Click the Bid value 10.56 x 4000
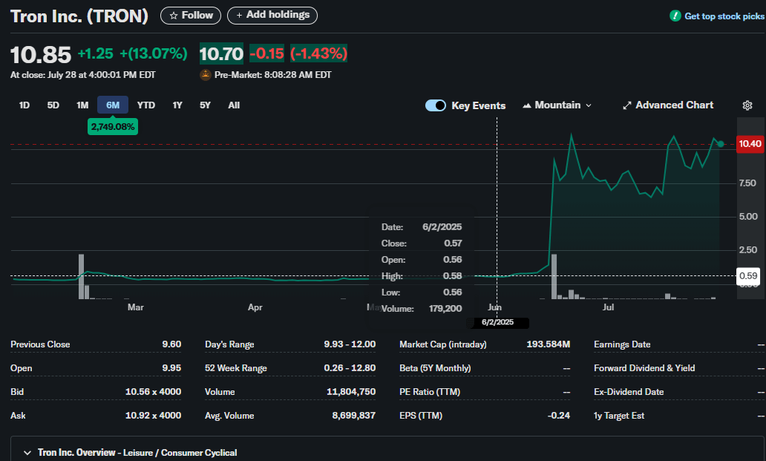This screenshot has width=766, height=461. click(153, 392)
